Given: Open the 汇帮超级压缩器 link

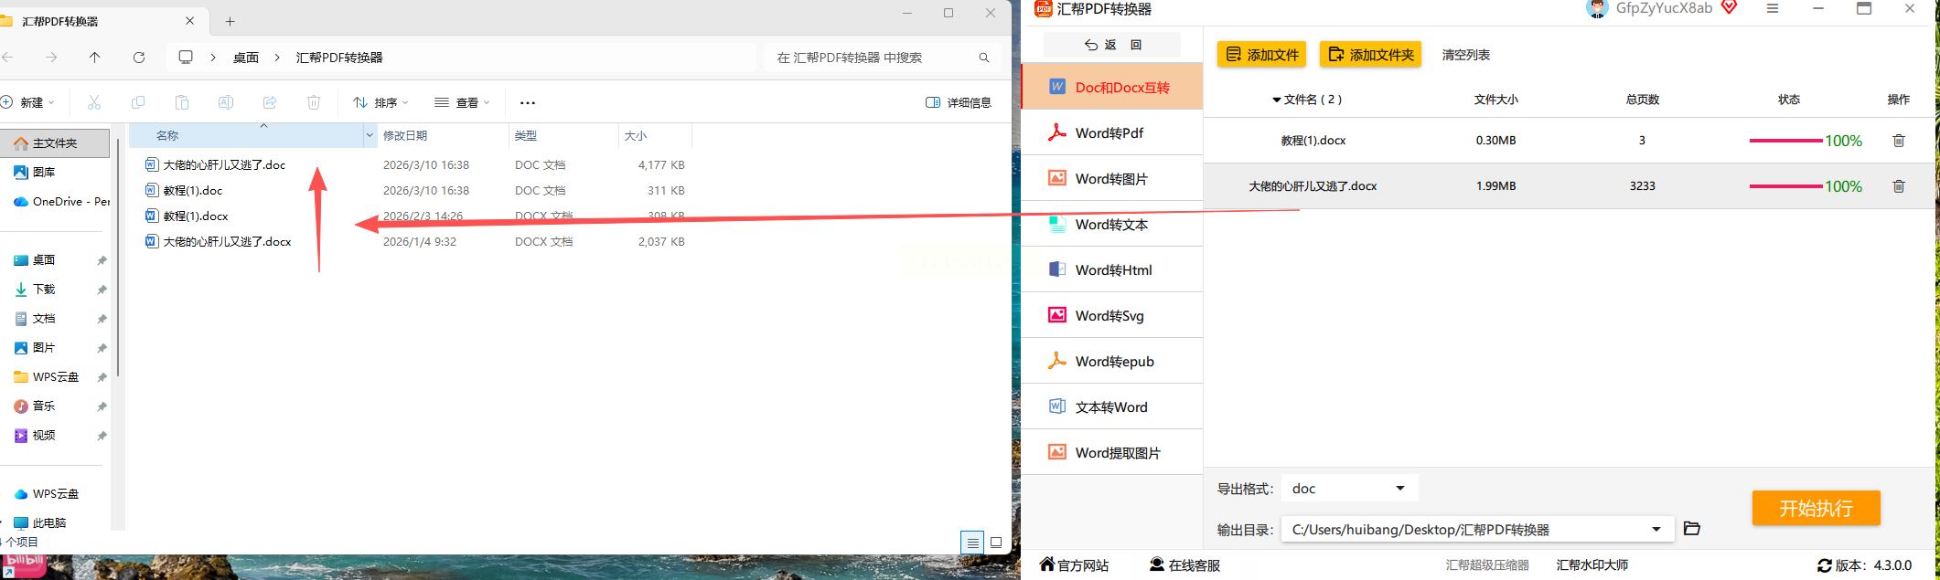Looking at the screenshot, I should click(x=1487, y=565).
